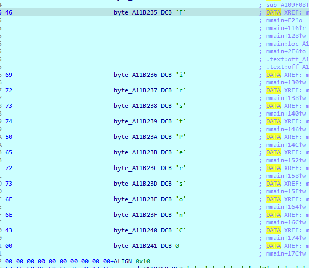Select the byte_A11B23D label
Viewport: 309px width, 268px height.
click(136, 184)
